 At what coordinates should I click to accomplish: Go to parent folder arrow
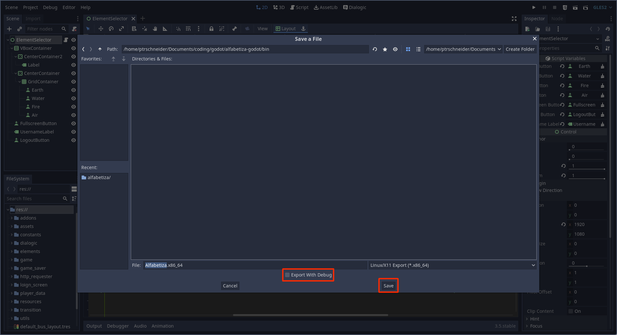pos(100,49)
